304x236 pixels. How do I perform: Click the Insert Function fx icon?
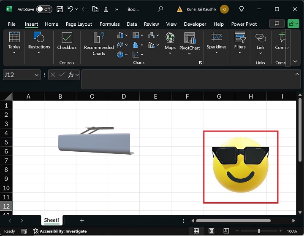click(71, 75)
